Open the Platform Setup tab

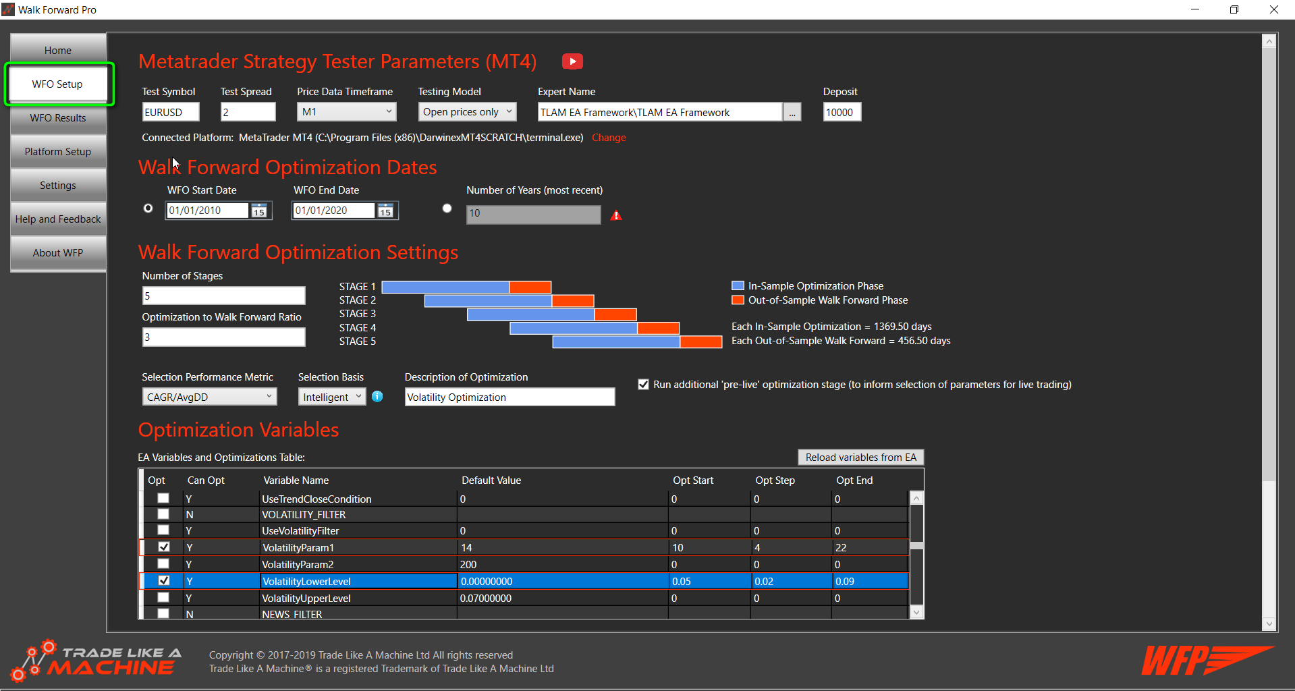[x=58, y=152]
